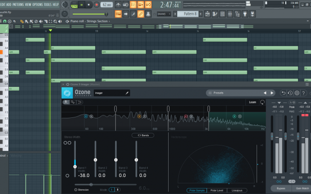Solo band 3 with its S button

point(191,116)
